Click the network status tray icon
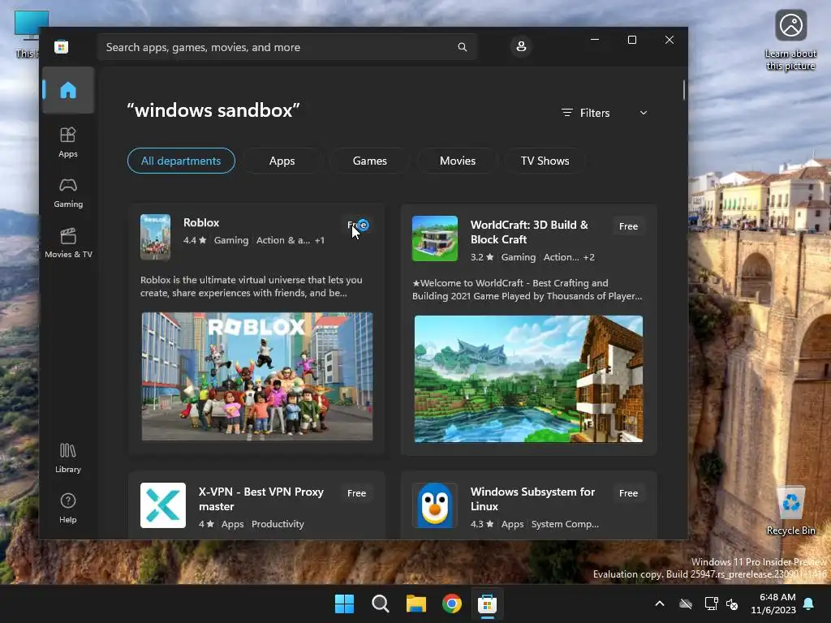 [711, 604]
